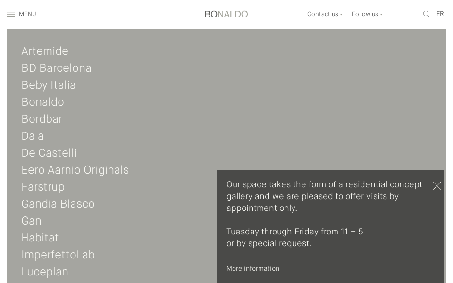
Task: Click the Habitat brand link
Action: click(x=40, y=238)
